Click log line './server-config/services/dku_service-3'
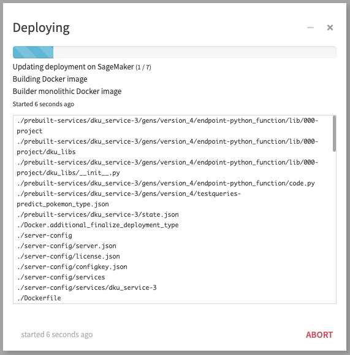The height and width of the screenshot is (355, 350). [x=87, y=287]
